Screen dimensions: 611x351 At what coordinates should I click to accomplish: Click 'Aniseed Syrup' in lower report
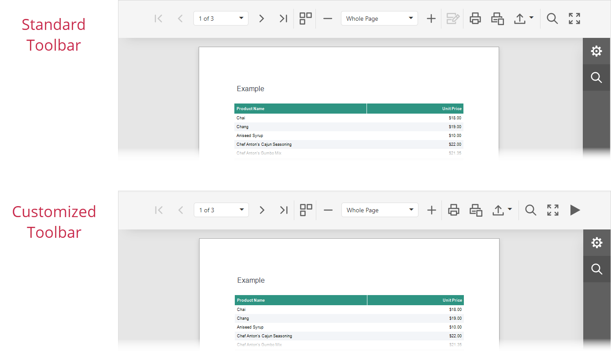250,327
